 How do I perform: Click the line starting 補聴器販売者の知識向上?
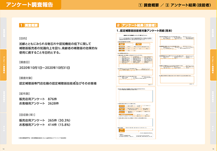click(x=58, y=48)
